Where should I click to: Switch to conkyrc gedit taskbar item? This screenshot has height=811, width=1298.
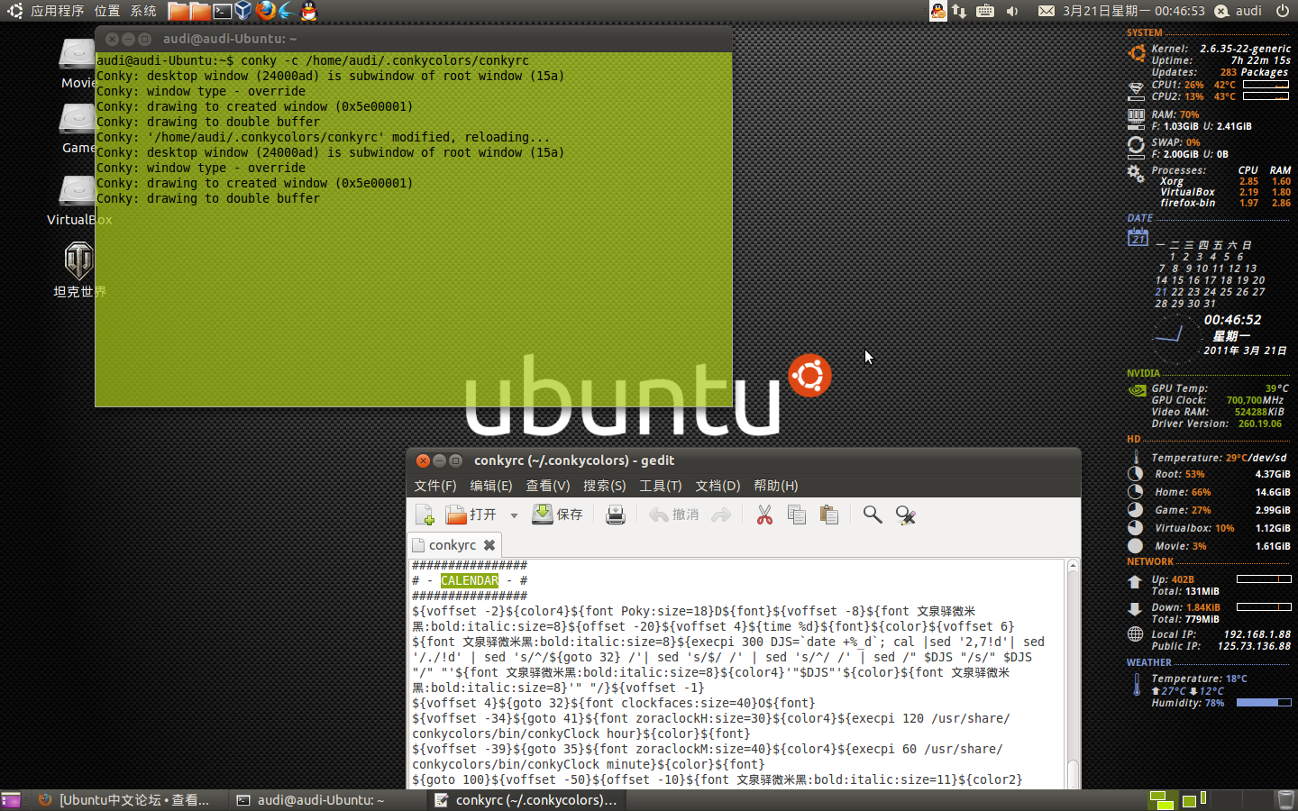[x=526, y=800]
